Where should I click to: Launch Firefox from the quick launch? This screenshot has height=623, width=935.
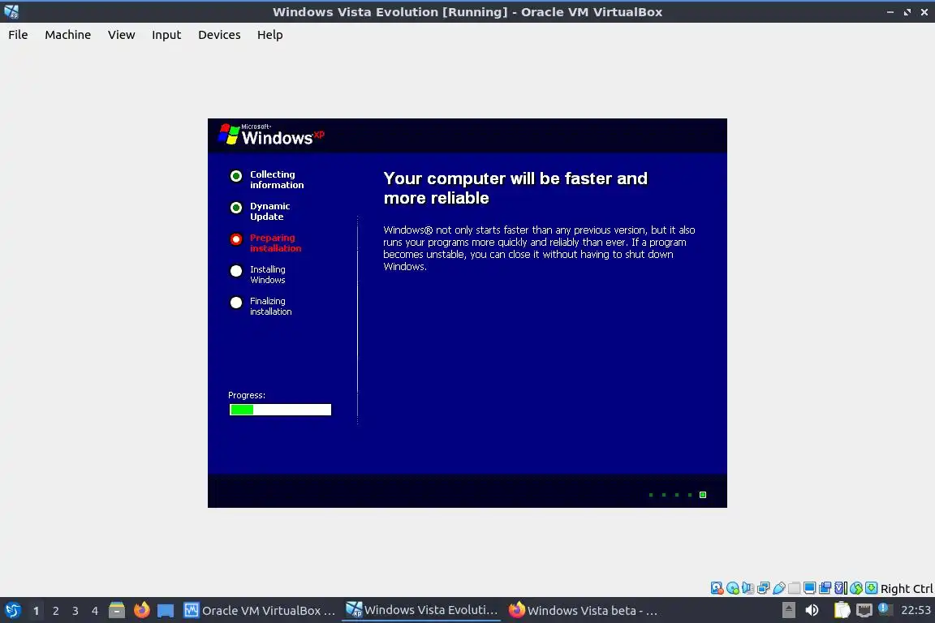(x=142, y=610)
